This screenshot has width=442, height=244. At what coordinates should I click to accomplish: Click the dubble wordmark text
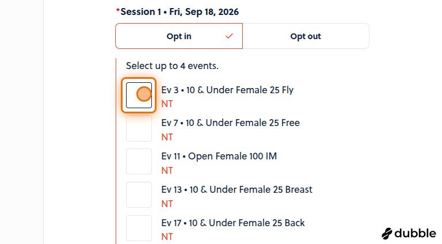(x=415, y=233)
